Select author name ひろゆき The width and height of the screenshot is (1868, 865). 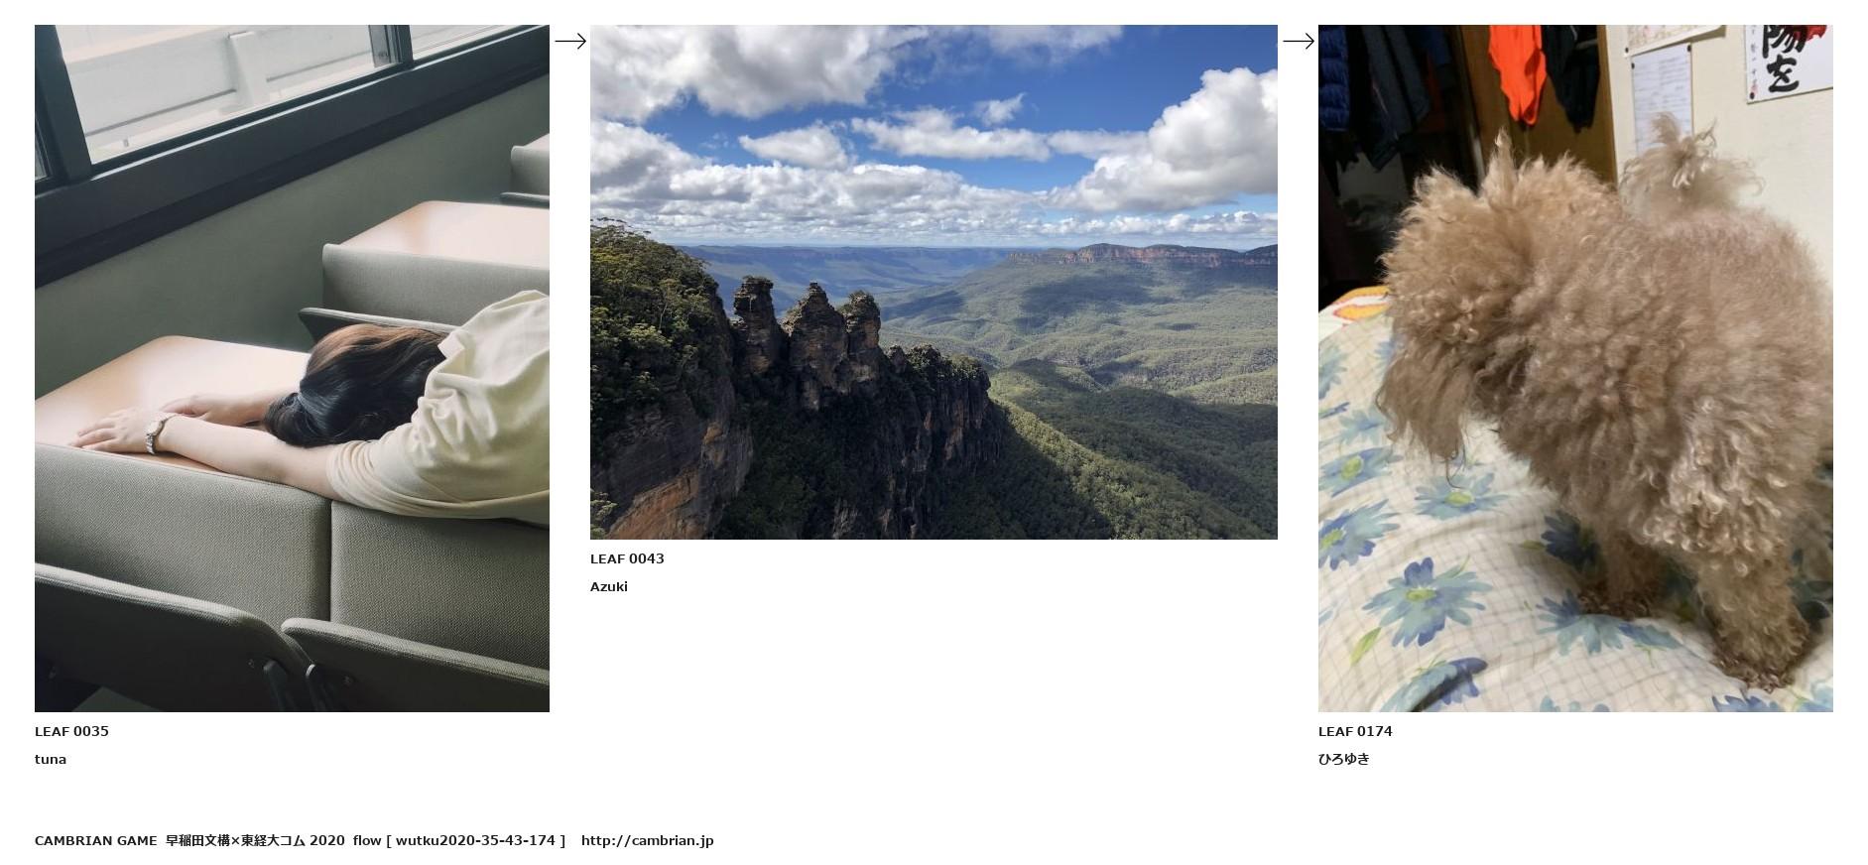point(1344,759)
